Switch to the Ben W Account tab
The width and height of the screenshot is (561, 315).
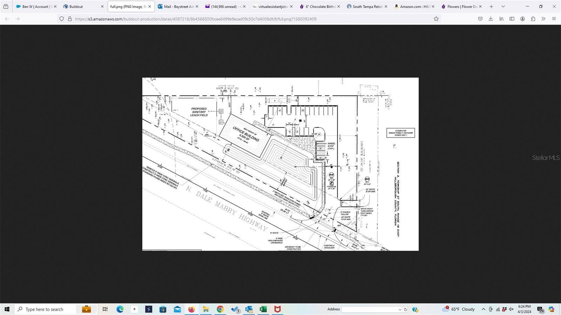[x=36, y=6]
